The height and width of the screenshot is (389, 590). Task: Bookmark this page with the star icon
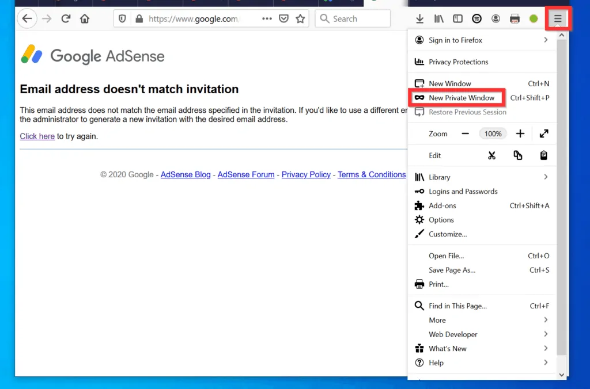pyautogui.click(x=300, y=18)
